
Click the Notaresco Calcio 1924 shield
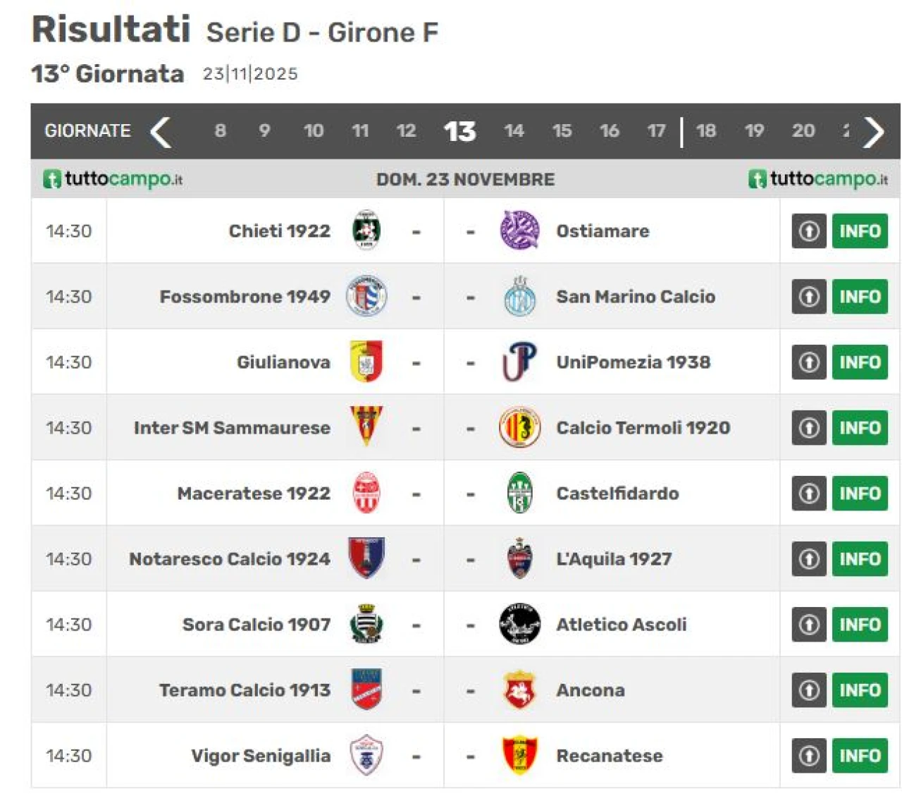click(366, 558)
